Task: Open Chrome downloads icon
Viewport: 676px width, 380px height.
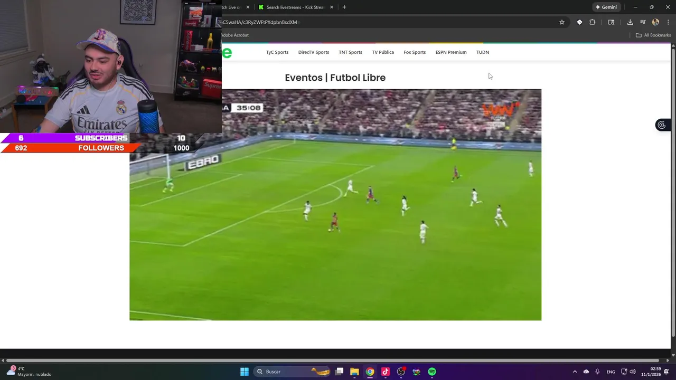Action: coord(630,22)
